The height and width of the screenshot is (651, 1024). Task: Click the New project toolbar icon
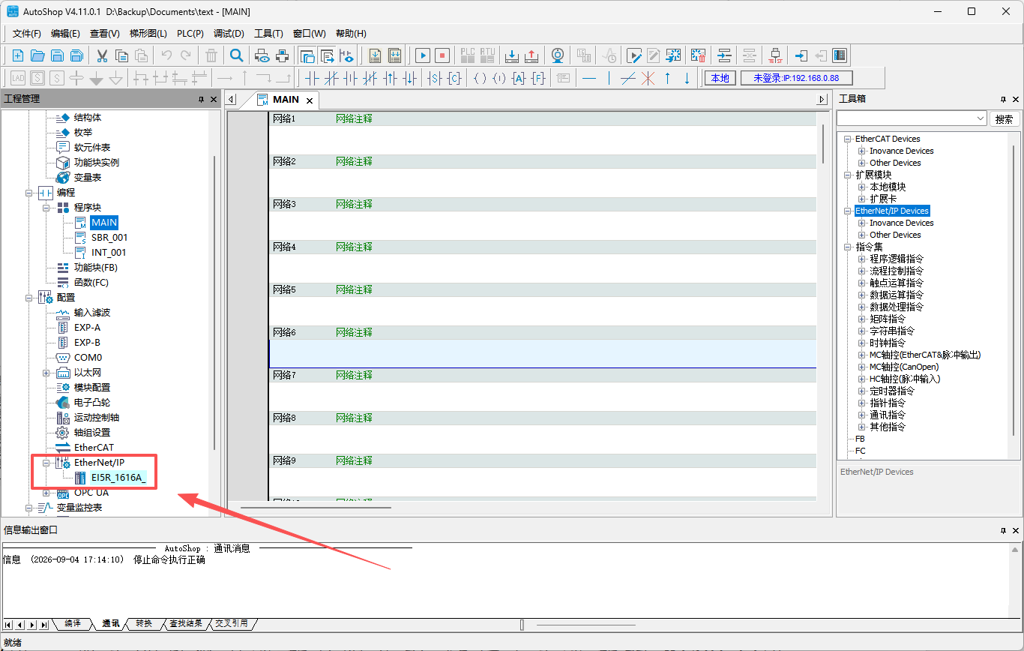click(18, 55)
